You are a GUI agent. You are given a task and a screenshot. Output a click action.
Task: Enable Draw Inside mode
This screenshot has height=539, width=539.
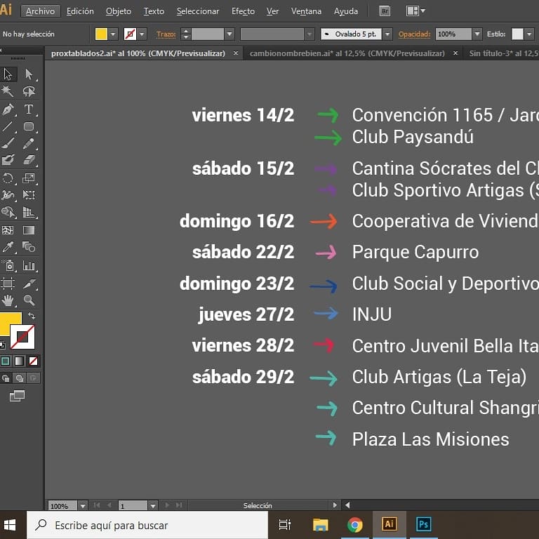click(x=34, y=378)
